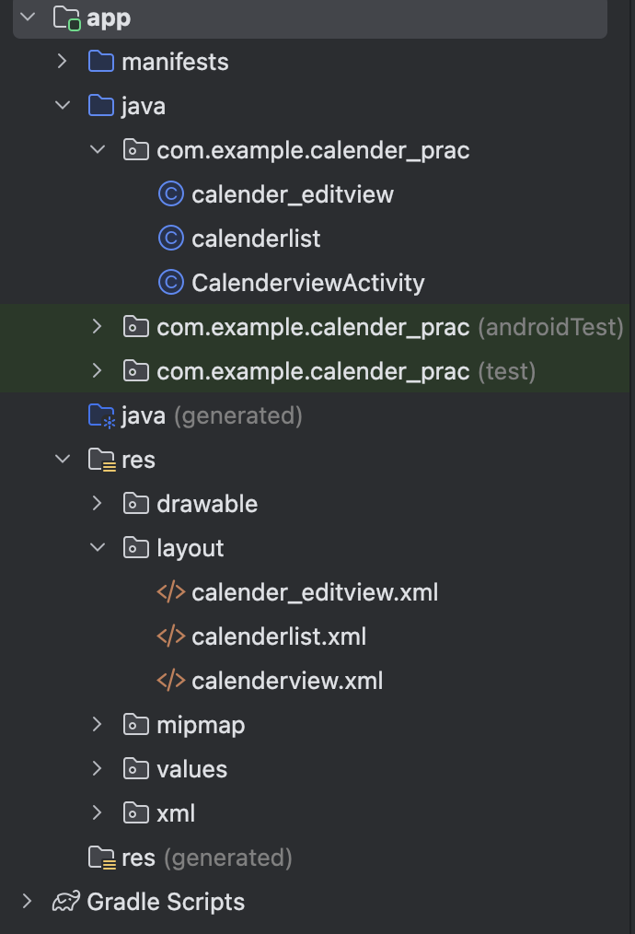Click the java (generated) folder icon

pos(101,415)
